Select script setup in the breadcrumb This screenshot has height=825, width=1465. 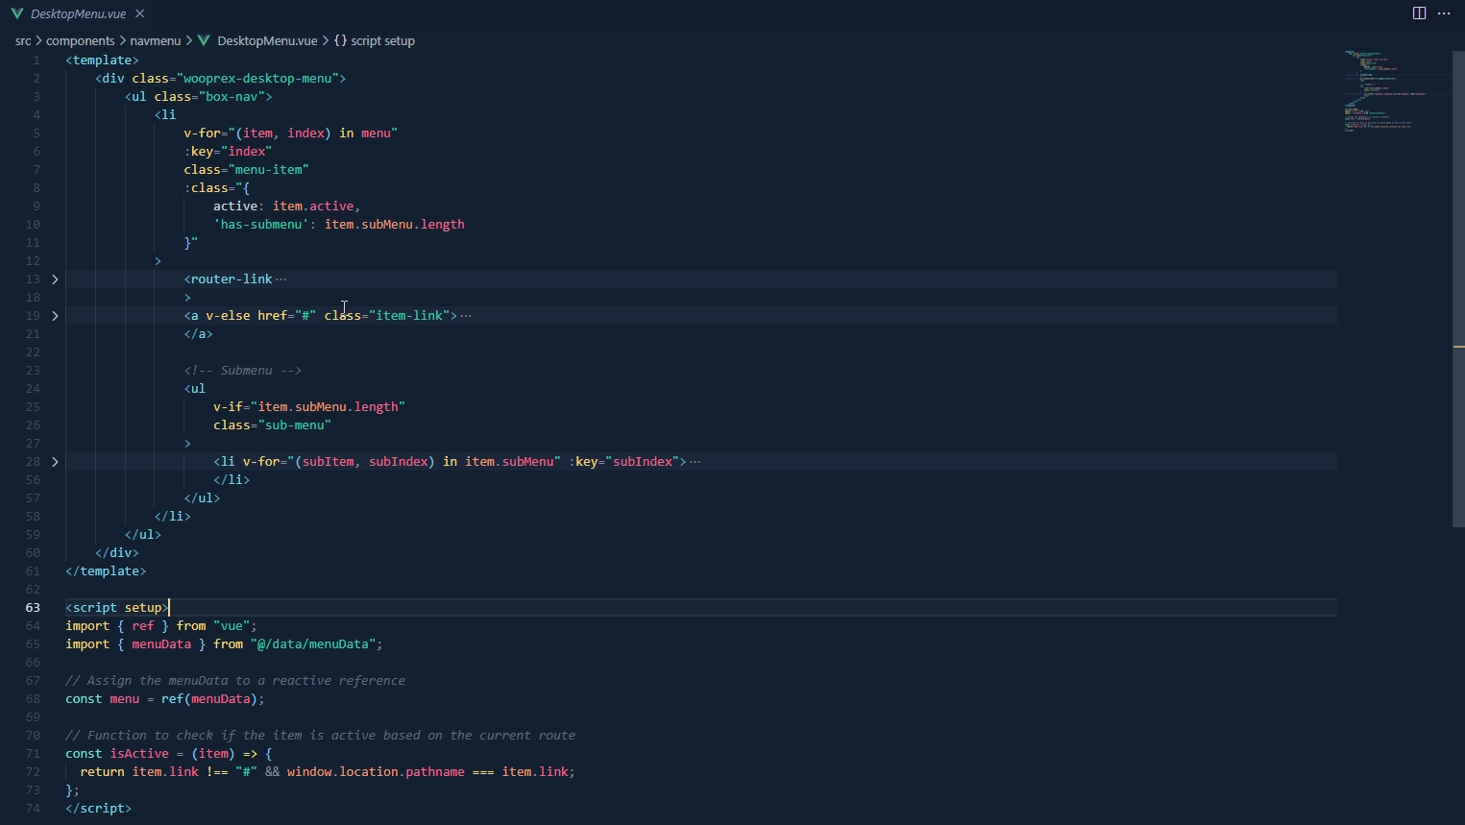click(x=382, y=41)
